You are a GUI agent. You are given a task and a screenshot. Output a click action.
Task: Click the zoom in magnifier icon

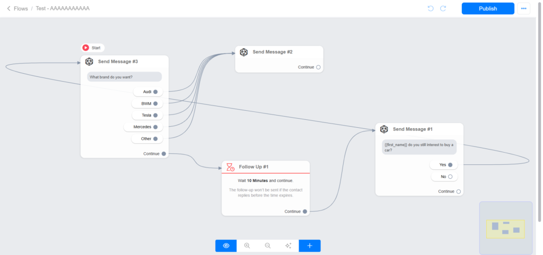click(247, 245)
